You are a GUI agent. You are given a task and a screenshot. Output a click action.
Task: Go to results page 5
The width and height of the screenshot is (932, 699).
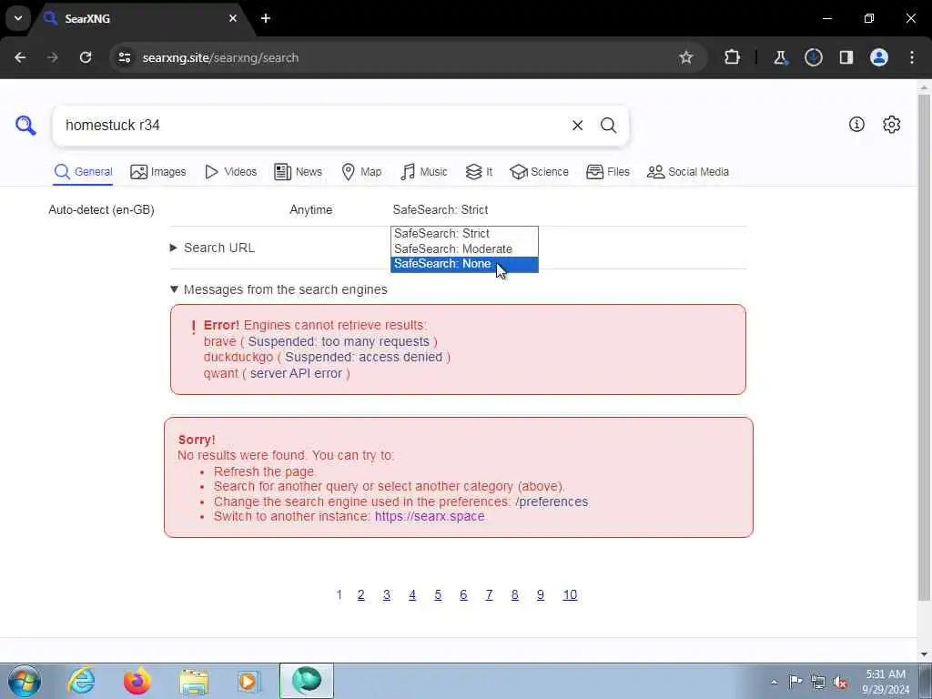tap(438, 595)
